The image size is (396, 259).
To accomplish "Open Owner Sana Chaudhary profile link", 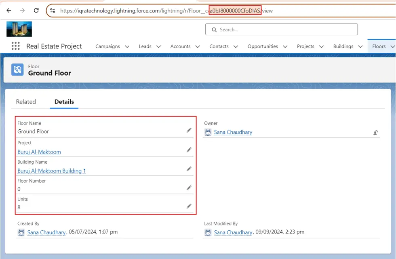I will [x=233, y=132].
